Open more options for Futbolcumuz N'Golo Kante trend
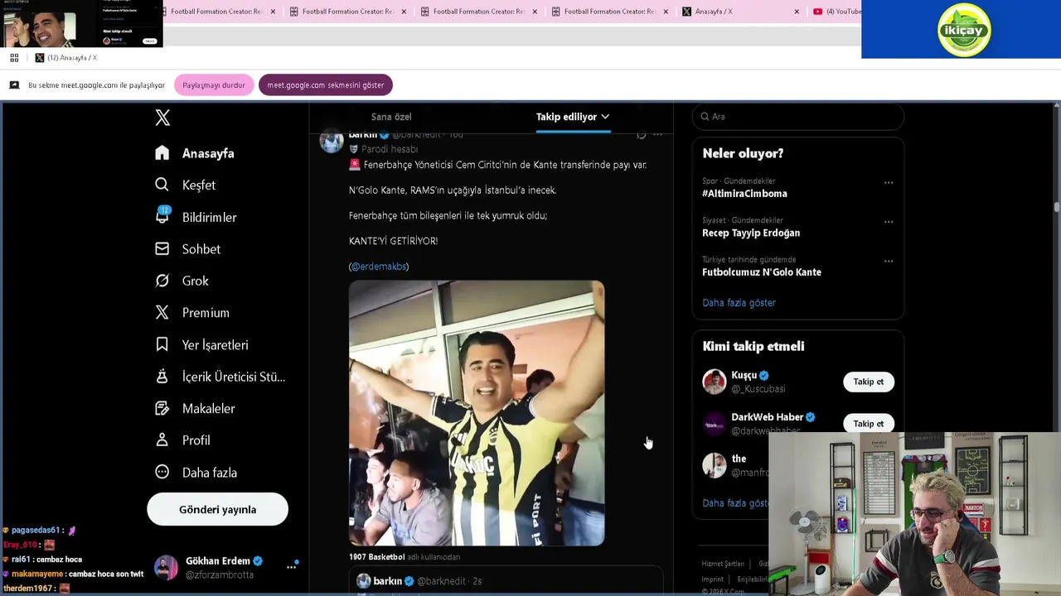 (x=889, y=261)
